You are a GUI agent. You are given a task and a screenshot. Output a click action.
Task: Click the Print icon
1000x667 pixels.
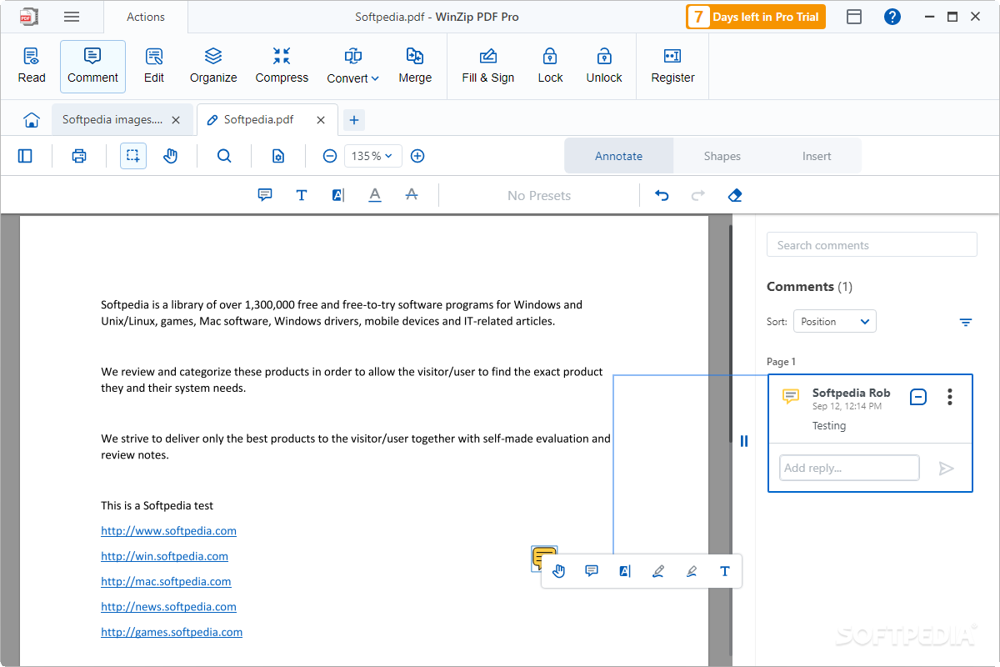79,156
